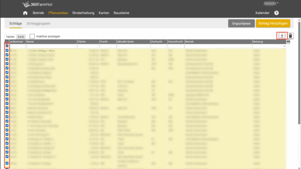
Task: Switch to the Karte view tab
Action: pyautogui.click(x=21, y=37)
